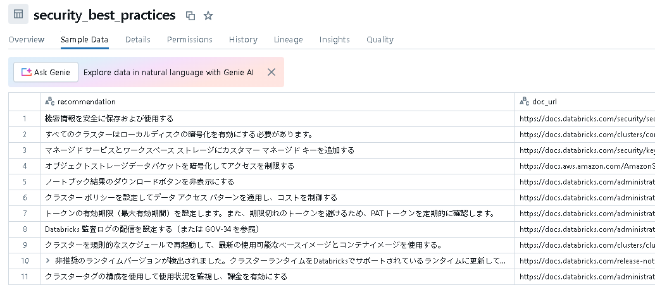Click the string type icon of doc_url column

(524, 101)
